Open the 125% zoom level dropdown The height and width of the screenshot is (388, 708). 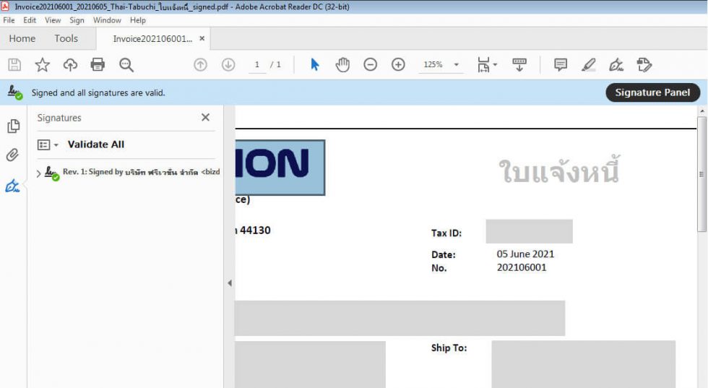(456, 65)
